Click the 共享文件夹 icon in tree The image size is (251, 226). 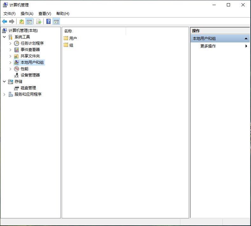point(17,56)
